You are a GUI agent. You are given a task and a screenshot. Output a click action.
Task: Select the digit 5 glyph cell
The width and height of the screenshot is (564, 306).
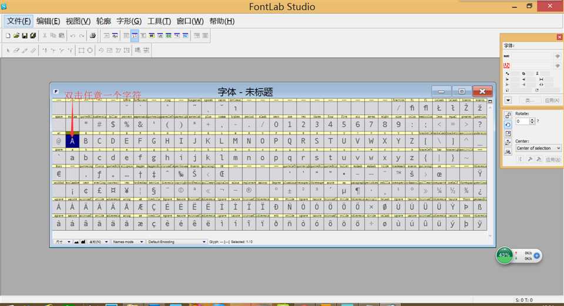point(344,125)
